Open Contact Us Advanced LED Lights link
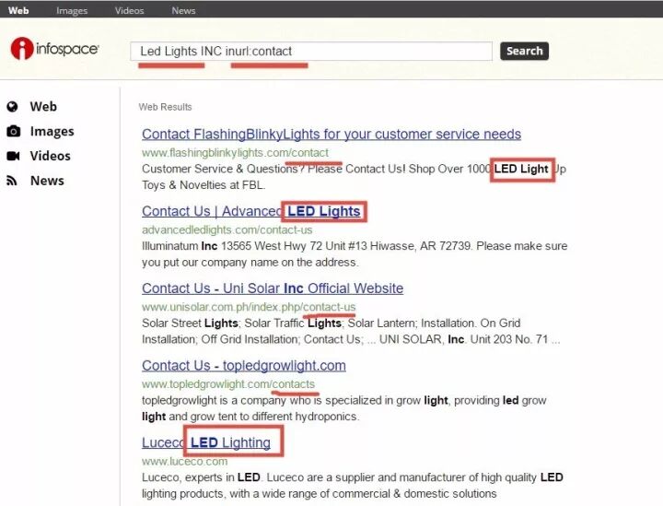This screenshot has width=663, height=506. tap(251, 211)
